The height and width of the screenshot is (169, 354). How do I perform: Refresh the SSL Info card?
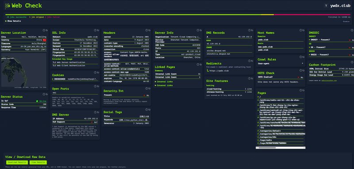click(x=98, y=30)
